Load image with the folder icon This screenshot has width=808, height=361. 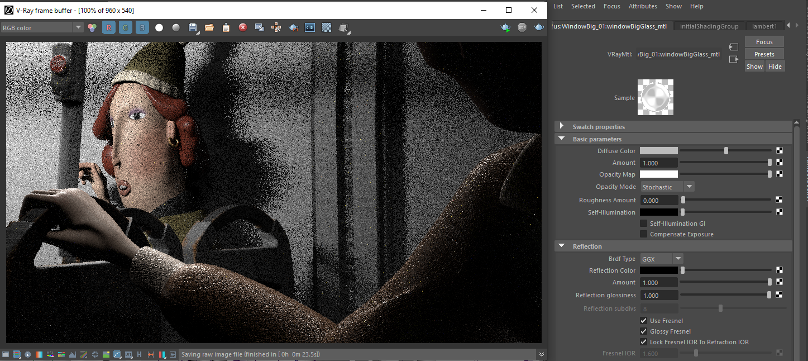(209, 27)
